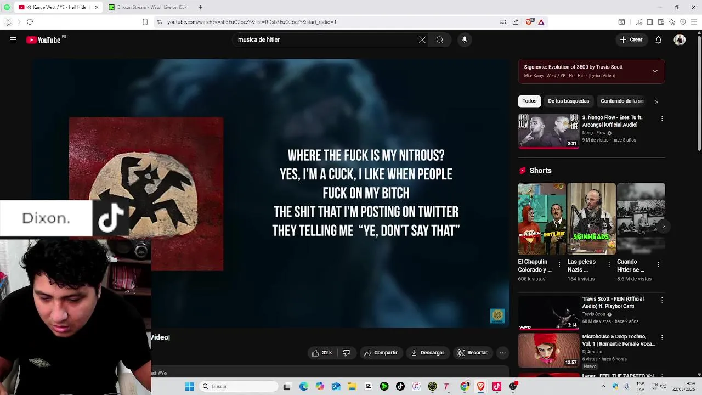The image size is (702, 395).
Task: Open Brave Leo AI sparkle icon
Action: click(672, 22)
